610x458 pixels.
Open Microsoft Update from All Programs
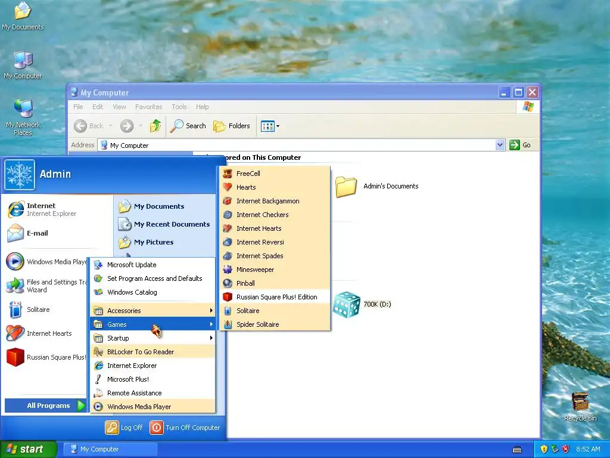[x=152, y=265]
